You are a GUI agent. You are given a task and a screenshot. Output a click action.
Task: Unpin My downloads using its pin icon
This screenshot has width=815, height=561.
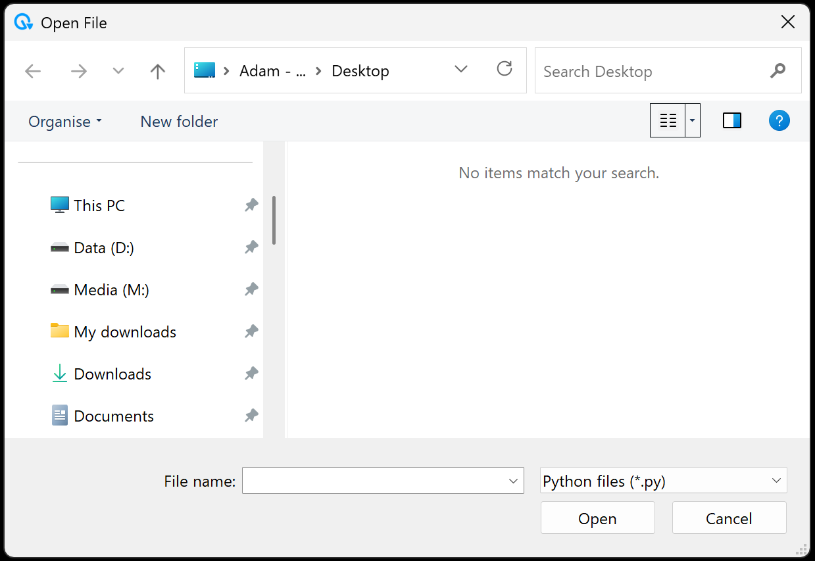[x=251, y=331]
